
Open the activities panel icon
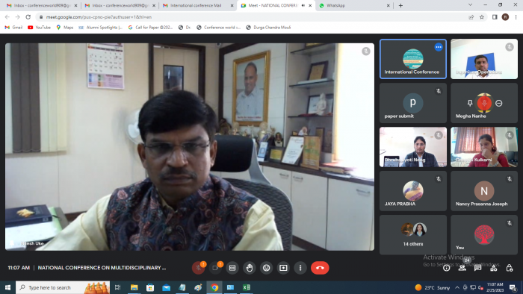493,268
